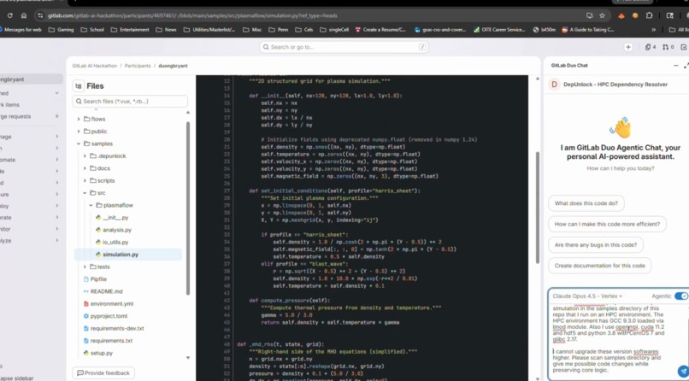Choose 'Create documentation for this code' suggestion
689x381 pixels.
(x=599, y=266)
